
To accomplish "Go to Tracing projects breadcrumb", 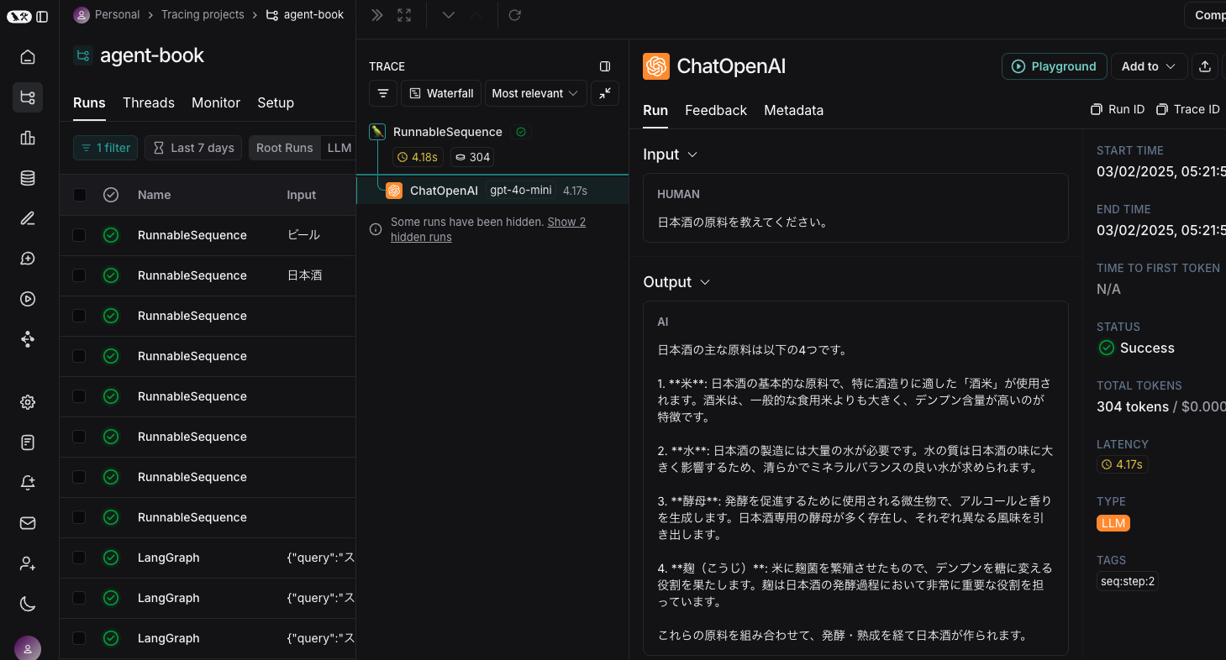I will pos(203,14).
